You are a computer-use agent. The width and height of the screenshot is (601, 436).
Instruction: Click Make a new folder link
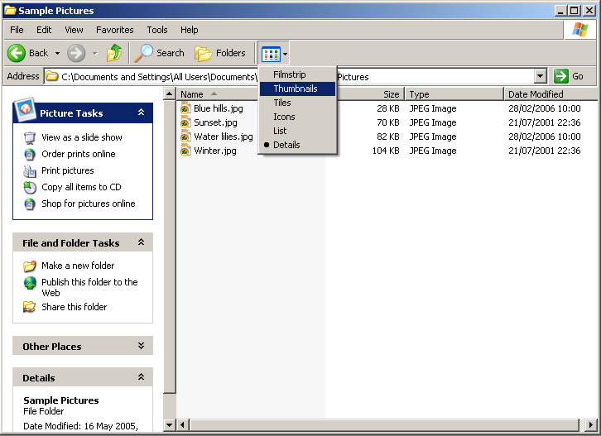78,266
